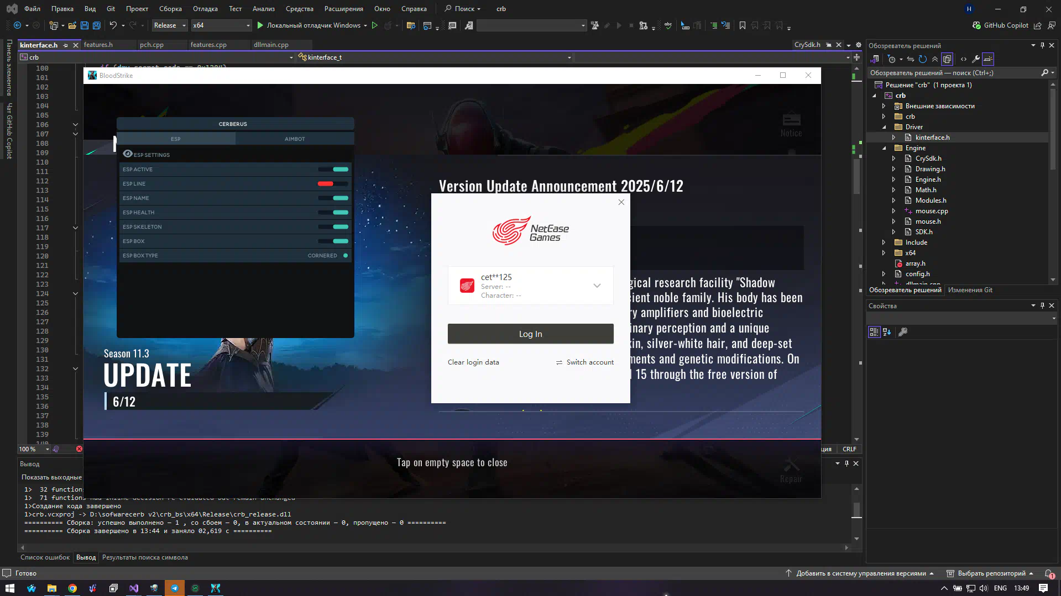1061x596 pixels.
Task: Toggle auto-hide pin on Solution Explorer panel
Action: 1043,45
